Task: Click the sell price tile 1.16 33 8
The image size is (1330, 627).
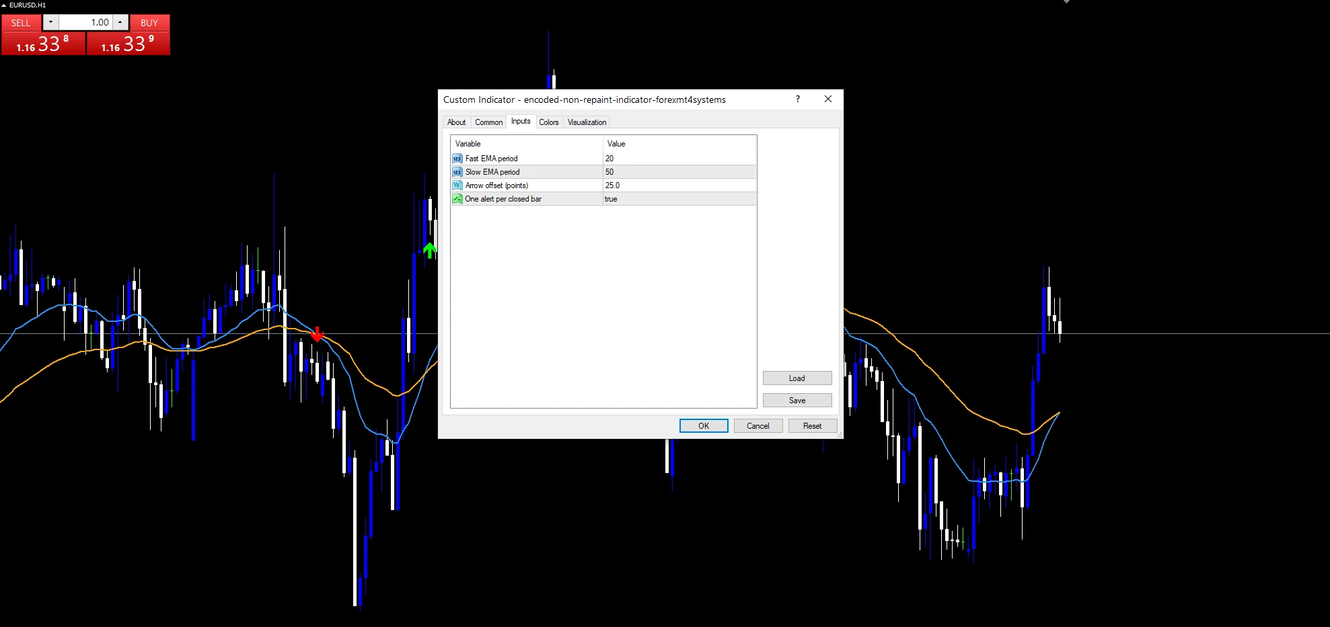Action: click(x=43, y=44)
